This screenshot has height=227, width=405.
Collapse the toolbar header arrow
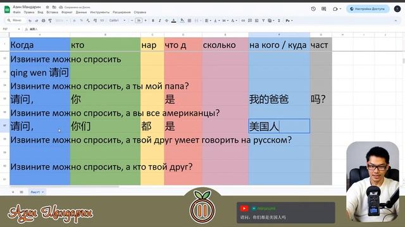396,21
